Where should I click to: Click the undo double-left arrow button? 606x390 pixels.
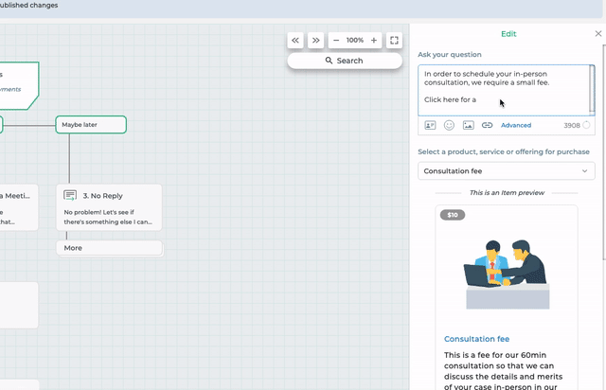295,40
